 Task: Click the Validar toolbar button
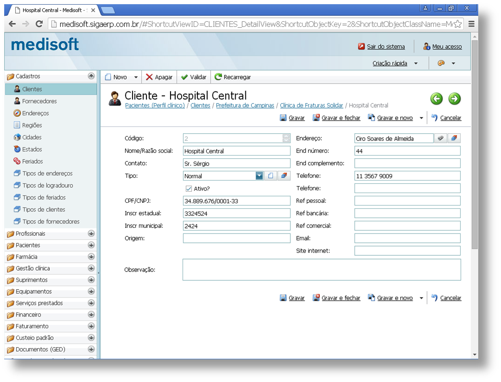tap(194, 77)
